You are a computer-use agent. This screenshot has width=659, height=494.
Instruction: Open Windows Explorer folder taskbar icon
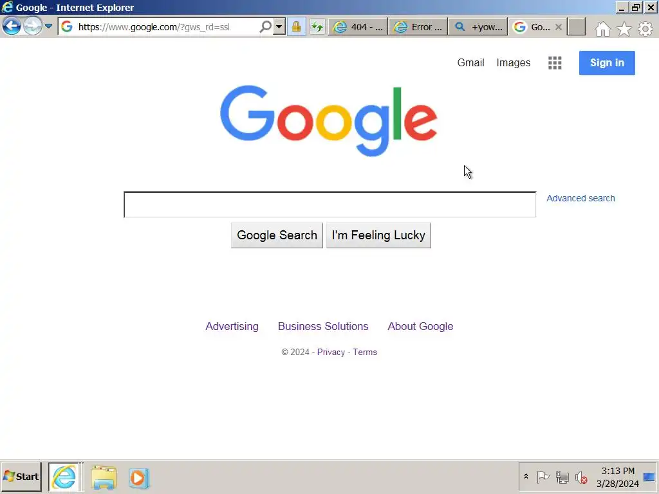point(104,478)
